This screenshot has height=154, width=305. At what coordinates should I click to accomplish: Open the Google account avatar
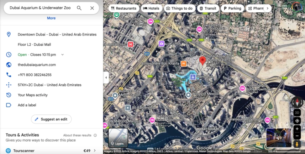click(297, 7)
